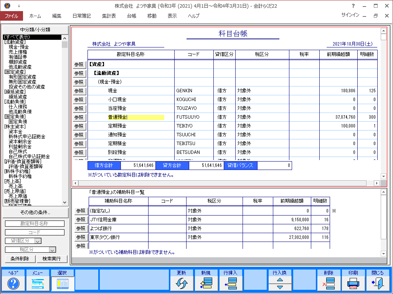Open the 表示 menu
The image size is (393, 294).
172,16
